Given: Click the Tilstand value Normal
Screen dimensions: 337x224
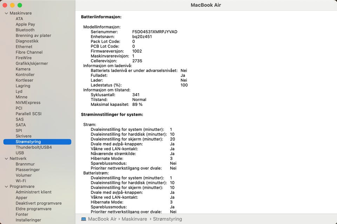Looking at the screenshot, I should (139, 100).
